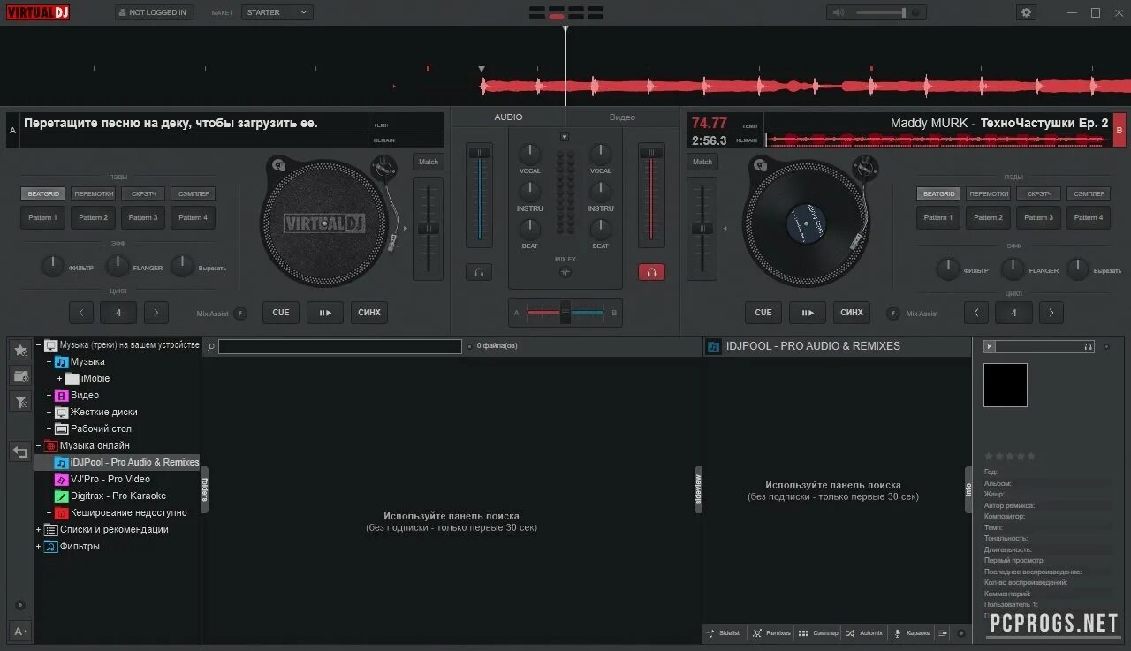
Task: Toggle the info side tab
Action: point(968,489)
